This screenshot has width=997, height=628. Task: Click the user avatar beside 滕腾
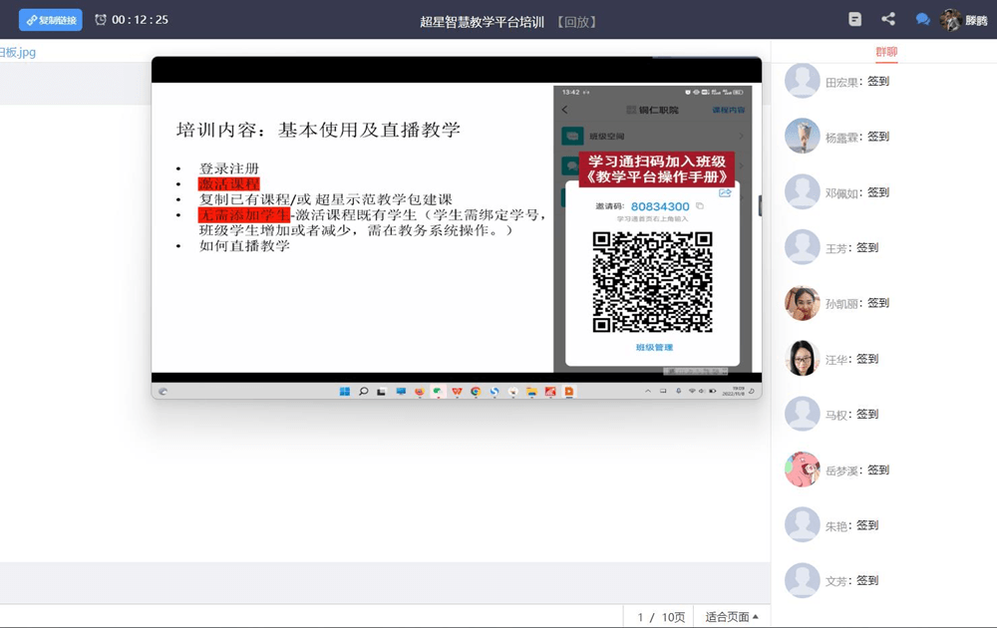[950, 20]
